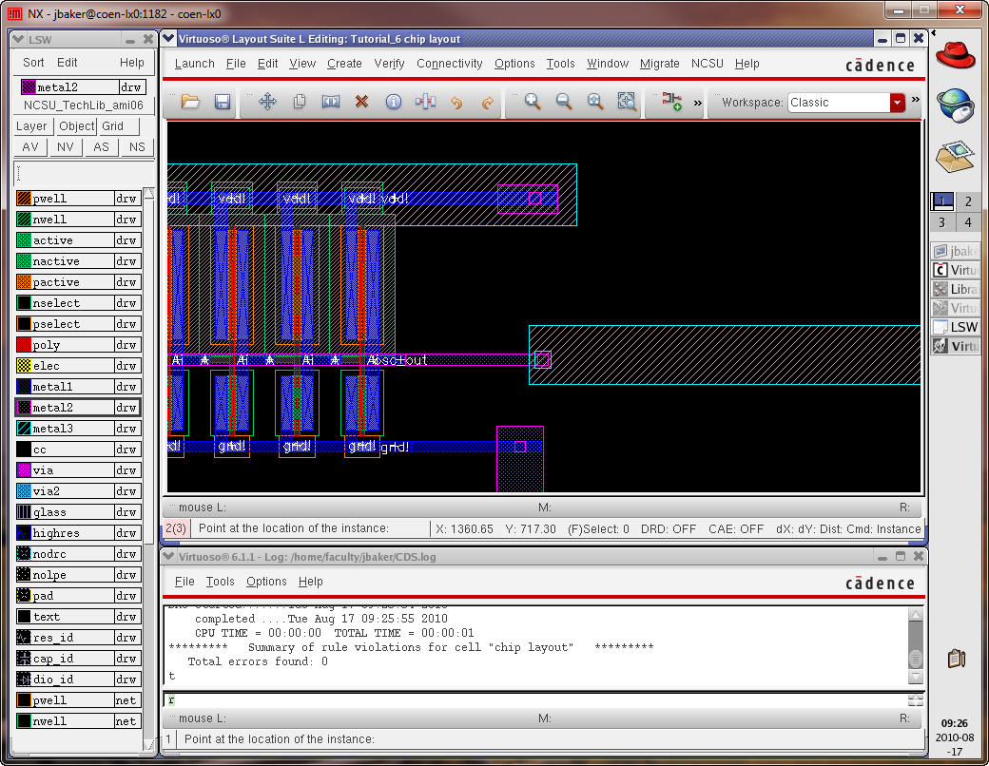Select the Move tool in the toolbar
This screenshot has height=766, width=989.
[x=267, y=103]
